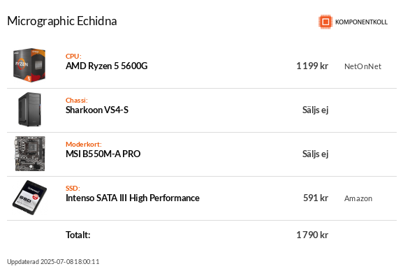
Task: Click the MSI B550M-A PRO name
Action: tap(103, 154)
